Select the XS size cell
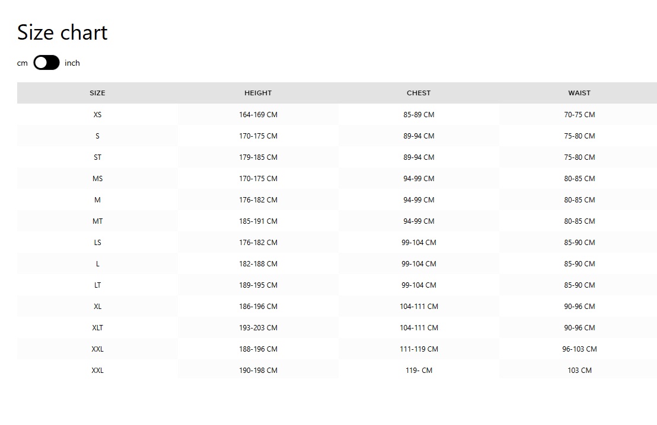Viewport: 657px width, 425px height. coord(97,114)
